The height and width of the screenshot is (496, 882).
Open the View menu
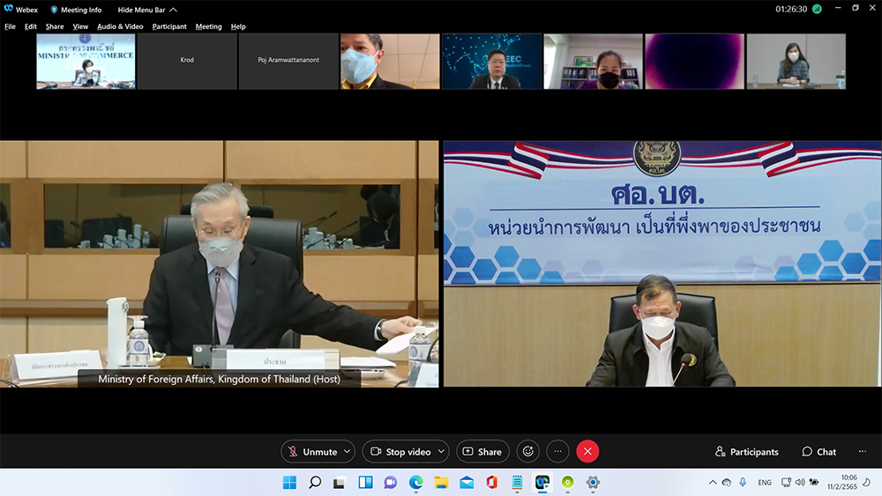(80, 26)
